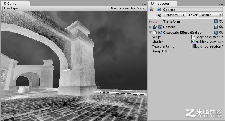
Task: Click the Camera component icon
Action: coord(155,27)
